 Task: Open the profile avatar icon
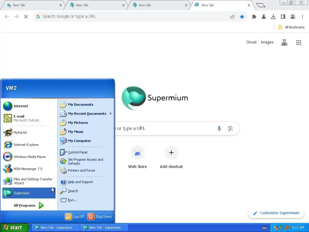[x=293, y=17]
